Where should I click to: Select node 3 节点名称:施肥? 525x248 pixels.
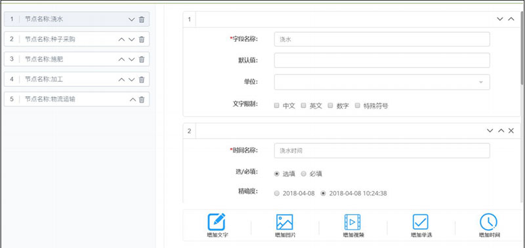tap(77, 60)
